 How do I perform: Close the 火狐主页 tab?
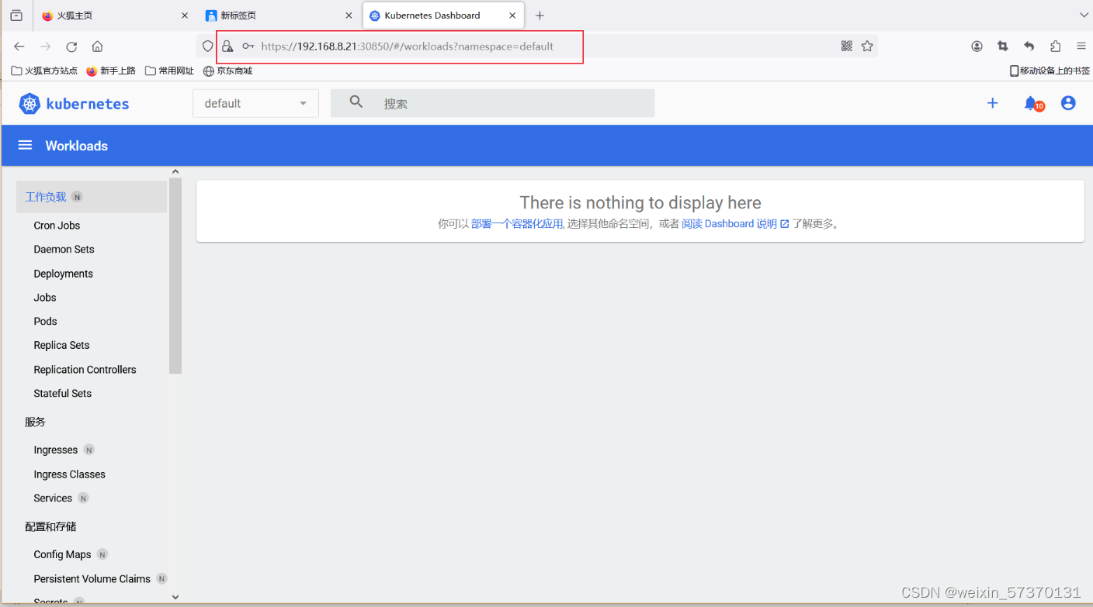coord(185,16)
